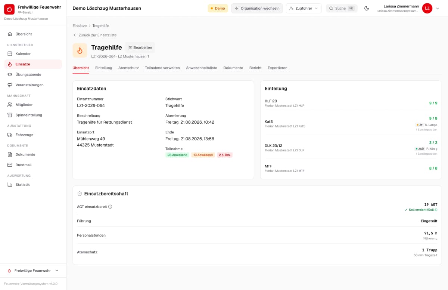Viewport: 448px width, 290px height.
Task: Click the Veranstaltungen megaphone icon
Action: (10, 85)
